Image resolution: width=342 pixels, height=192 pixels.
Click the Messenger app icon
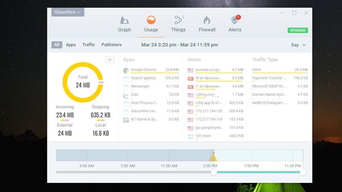coord(126,87)
